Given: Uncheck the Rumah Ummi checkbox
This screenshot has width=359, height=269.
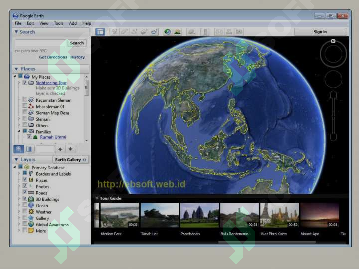Looking at the screenshot, I should click(29, 137).
